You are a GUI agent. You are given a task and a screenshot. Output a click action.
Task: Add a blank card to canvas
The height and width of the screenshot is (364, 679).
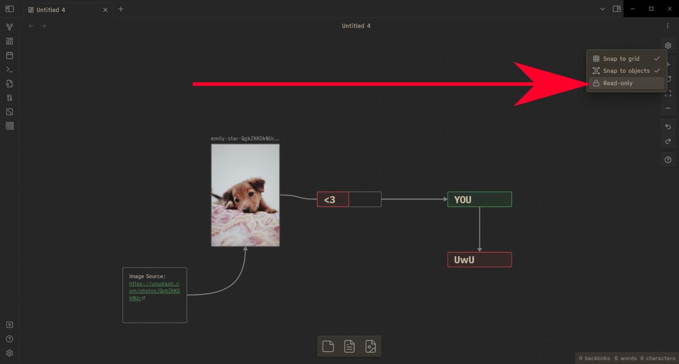click(x=328, y=346)
